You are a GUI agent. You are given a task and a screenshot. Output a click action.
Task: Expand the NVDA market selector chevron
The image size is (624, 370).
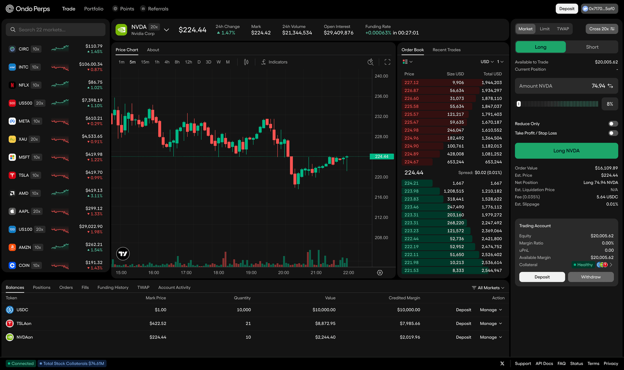click(x=167, y=30)
